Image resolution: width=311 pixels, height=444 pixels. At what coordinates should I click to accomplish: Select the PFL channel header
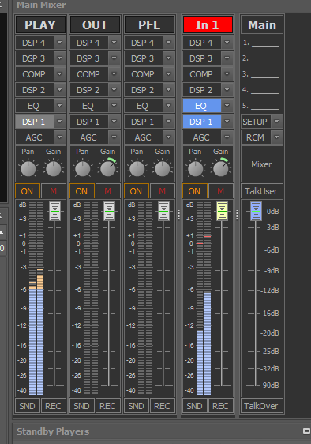[149, 25]
